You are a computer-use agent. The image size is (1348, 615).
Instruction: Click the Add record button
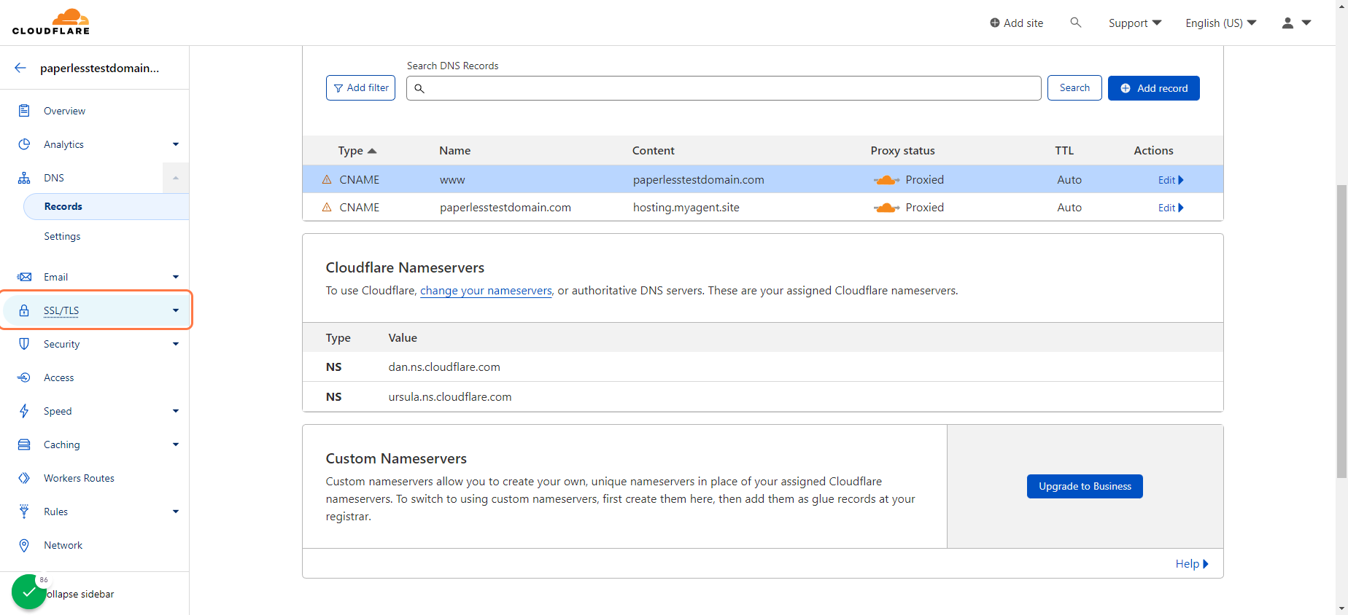[x=1154, y=88]
